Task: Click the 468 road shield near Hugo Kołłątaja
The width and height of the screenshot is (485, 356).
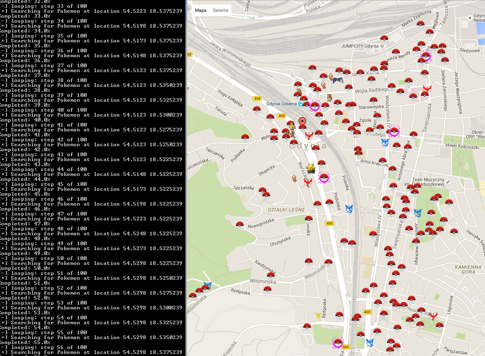Action: [257, 98]
